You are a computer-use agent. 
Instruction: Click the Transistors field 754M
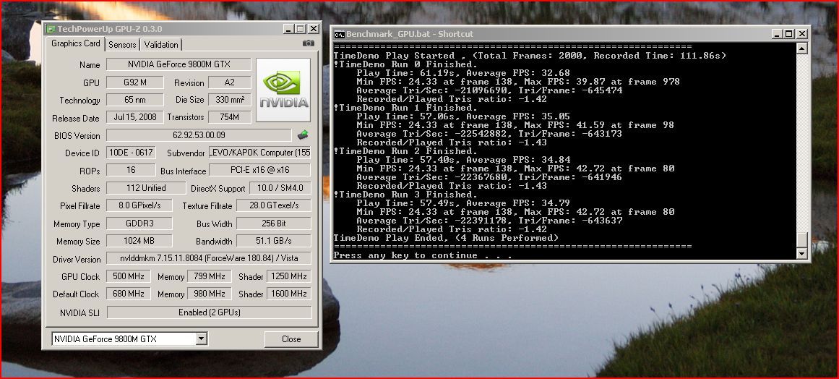[230, 117]
